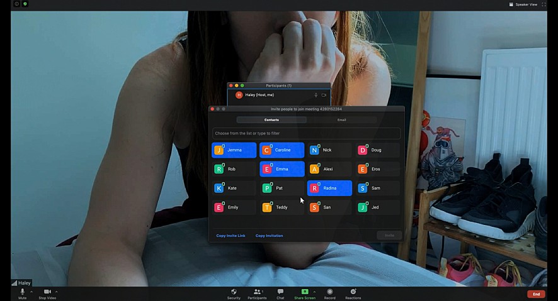Click the contact filter search field
Viewport: 558px width, 301px height.
306,133
